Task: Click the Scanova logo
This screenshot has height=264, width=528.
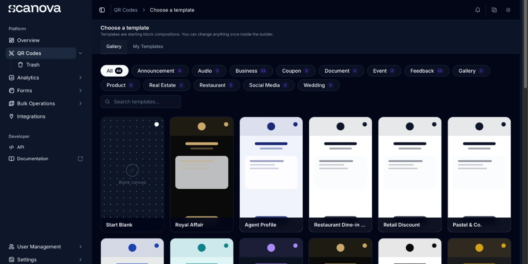Action: click(35, 9)
